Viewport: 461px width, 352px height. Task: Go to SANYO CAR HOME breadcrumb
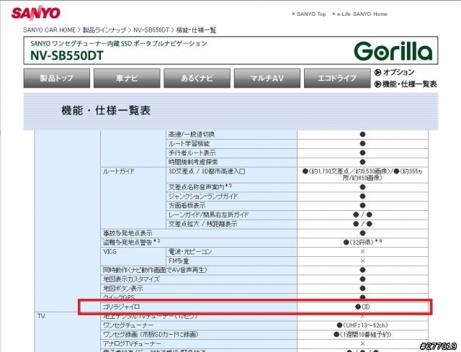tap(50, 30)
